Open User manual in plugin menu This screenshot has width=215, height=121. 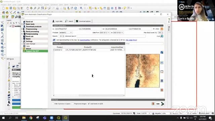pos(31,44)
